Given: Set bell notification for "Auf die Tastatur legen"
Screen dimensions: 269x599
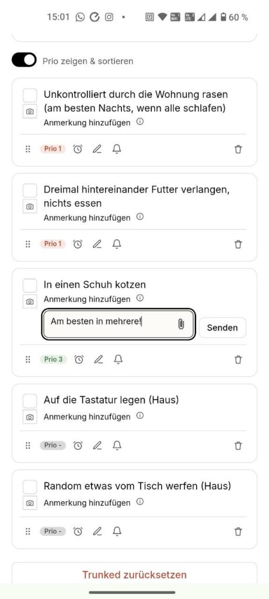Looking at the screenshot, I should [117, 445].
